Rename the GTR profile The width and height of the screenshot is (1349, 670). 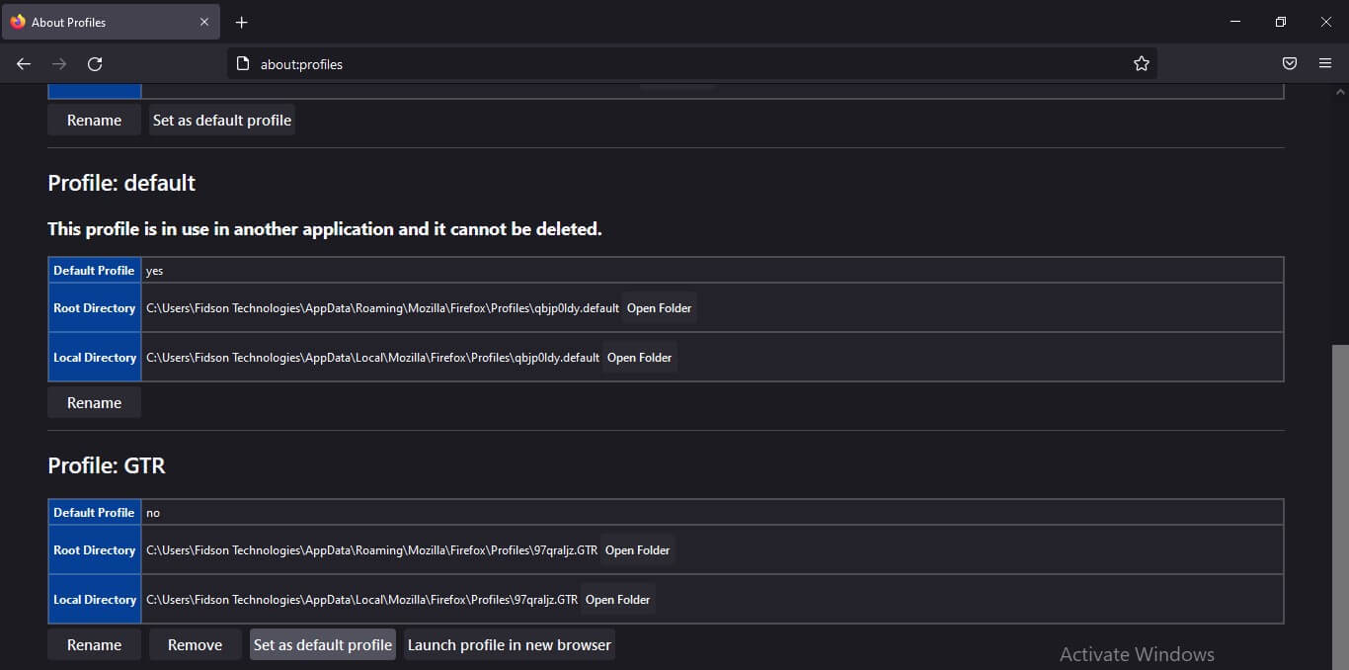click(x=94, y=644)
